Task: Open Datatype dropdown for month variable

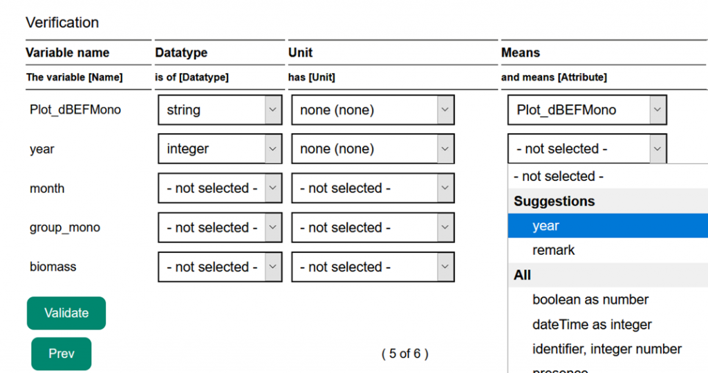Action: (x=220, y=188)
